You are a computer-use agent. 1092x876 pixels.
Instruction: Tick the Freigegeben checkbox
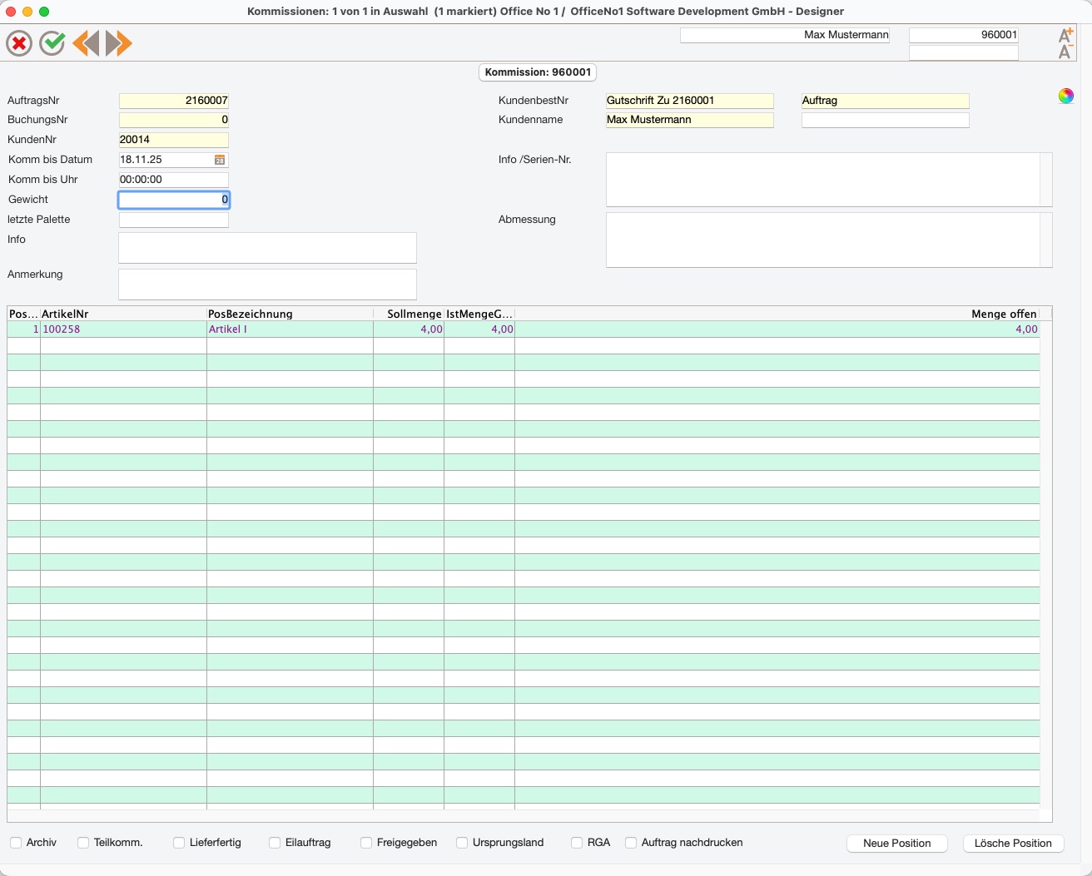coord(366,843)
